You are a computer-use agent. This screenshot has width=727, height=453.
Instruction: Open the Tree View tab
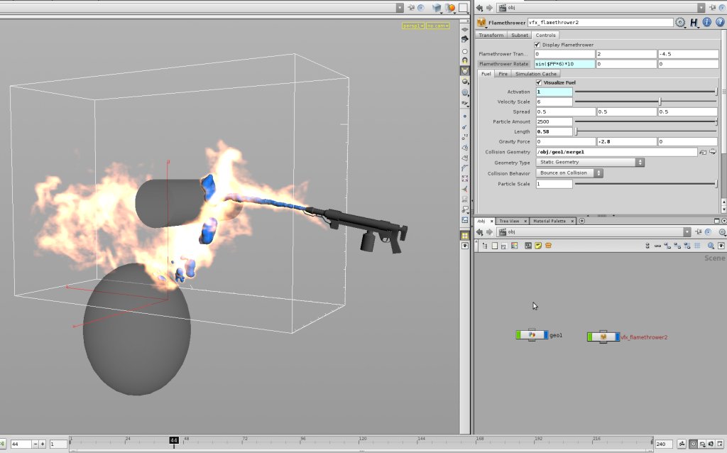[x=509, y=221]
